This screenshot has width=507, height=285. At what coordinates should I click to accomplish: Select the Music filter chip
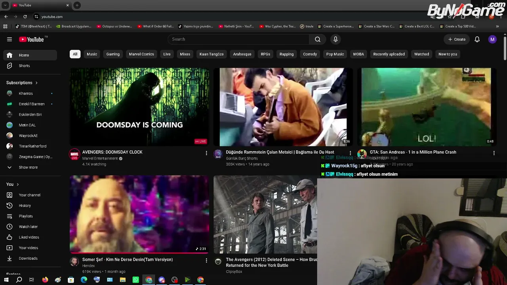(x=92, y=54)
